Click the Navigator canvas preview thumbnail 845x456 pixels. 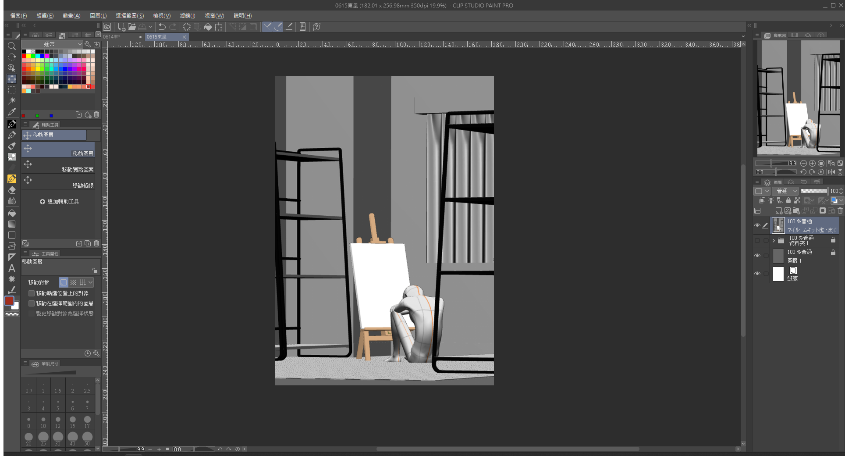pos(799,98)
